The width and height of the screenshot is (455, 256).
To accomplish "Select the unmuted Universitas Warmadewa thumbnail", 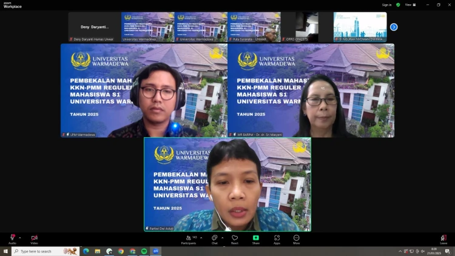I will [x=147, y=27].
